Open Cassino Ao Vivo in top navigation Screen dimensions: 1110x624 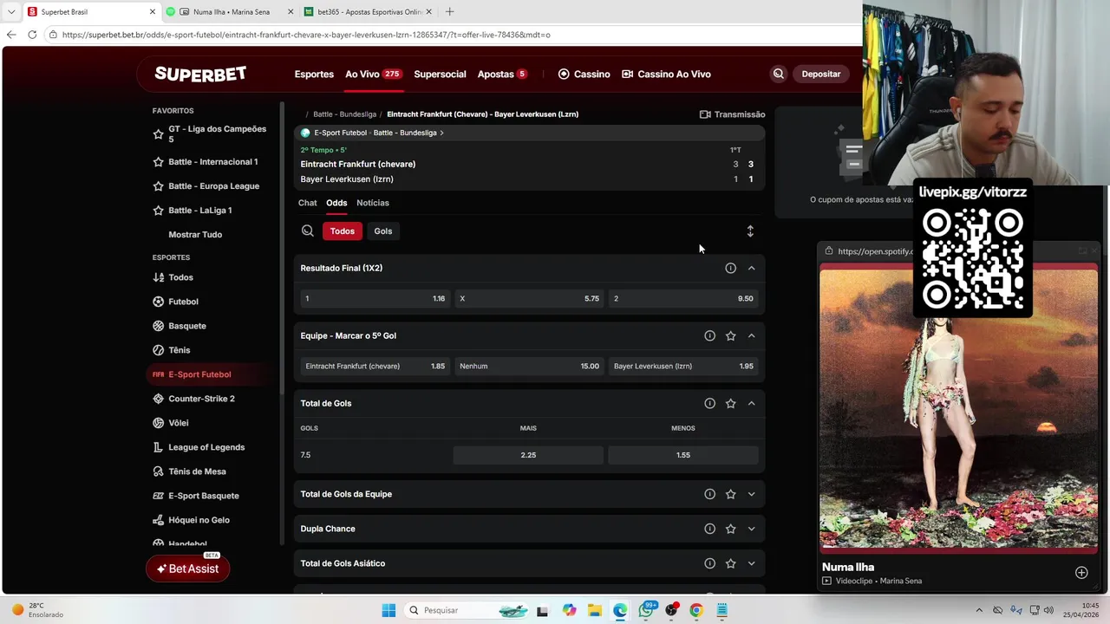pos(666,75)
